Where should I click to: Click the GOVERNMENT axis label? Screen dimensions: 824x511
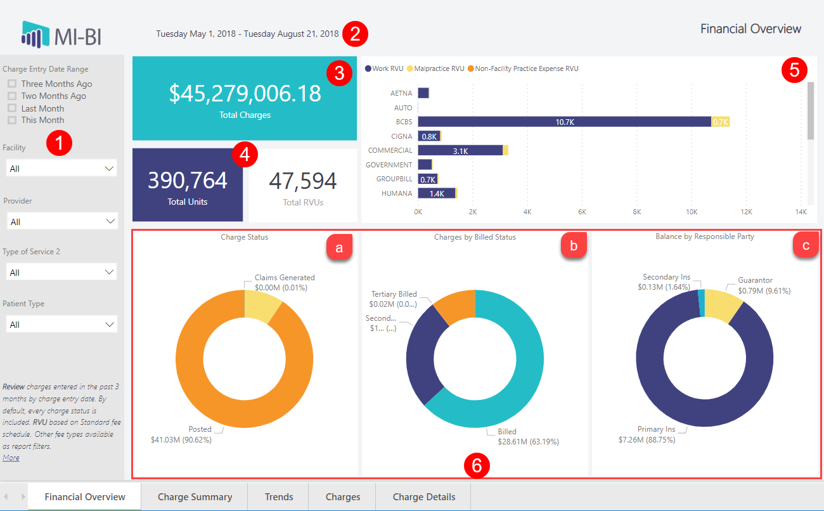389,165
